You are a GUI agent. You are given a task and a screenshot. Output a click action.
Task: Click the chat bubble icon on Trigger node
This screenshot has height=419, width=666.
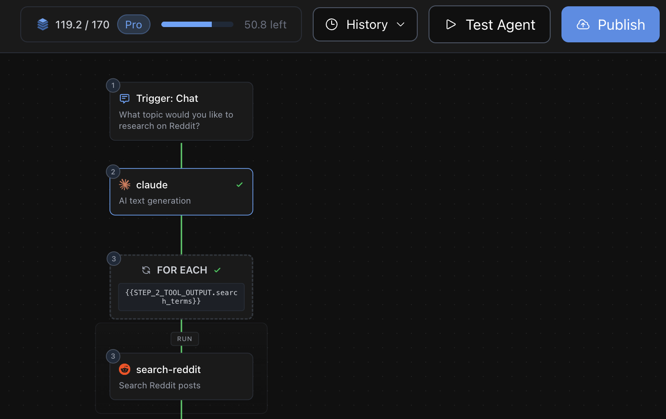pos(124,98)
